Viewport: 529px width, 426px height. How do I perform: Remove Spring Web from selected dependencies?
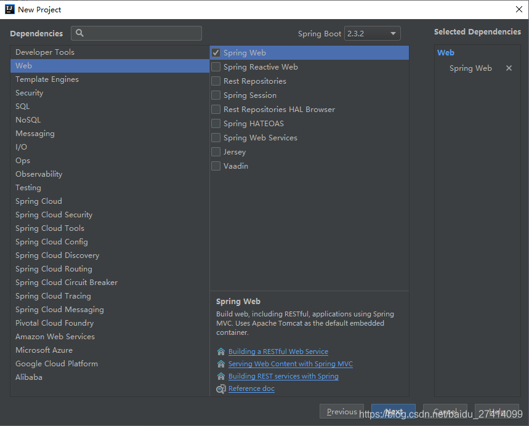click(509, 68)
